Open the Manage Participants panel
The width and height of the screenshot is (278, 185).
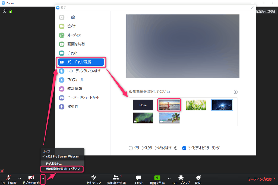[x=116, y=178]
